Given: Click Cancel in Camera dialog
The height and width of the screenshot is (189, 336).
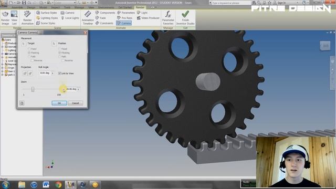Looking at the screenshot, I should (x=76, y=103).
